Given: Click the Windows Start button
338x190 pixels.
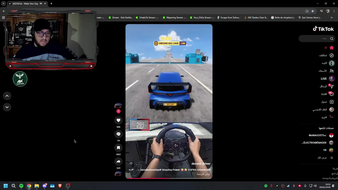Looking at the screenshot, I should [x=6, y=186].
